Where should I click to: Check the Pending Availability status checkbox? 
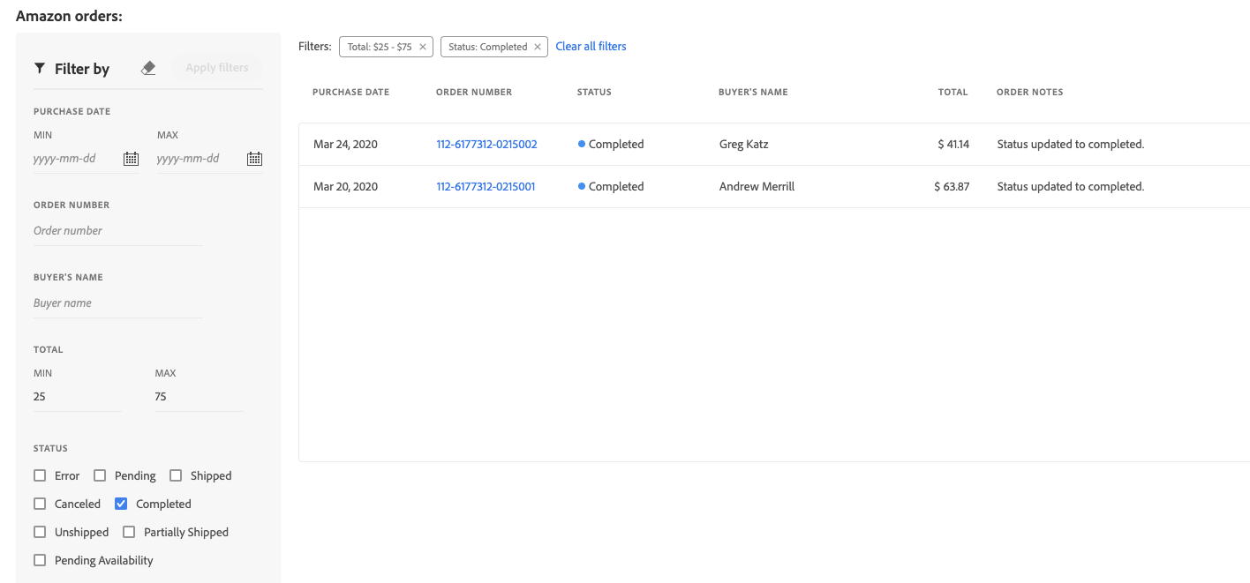pyautogui.click(x=40, y=560)
